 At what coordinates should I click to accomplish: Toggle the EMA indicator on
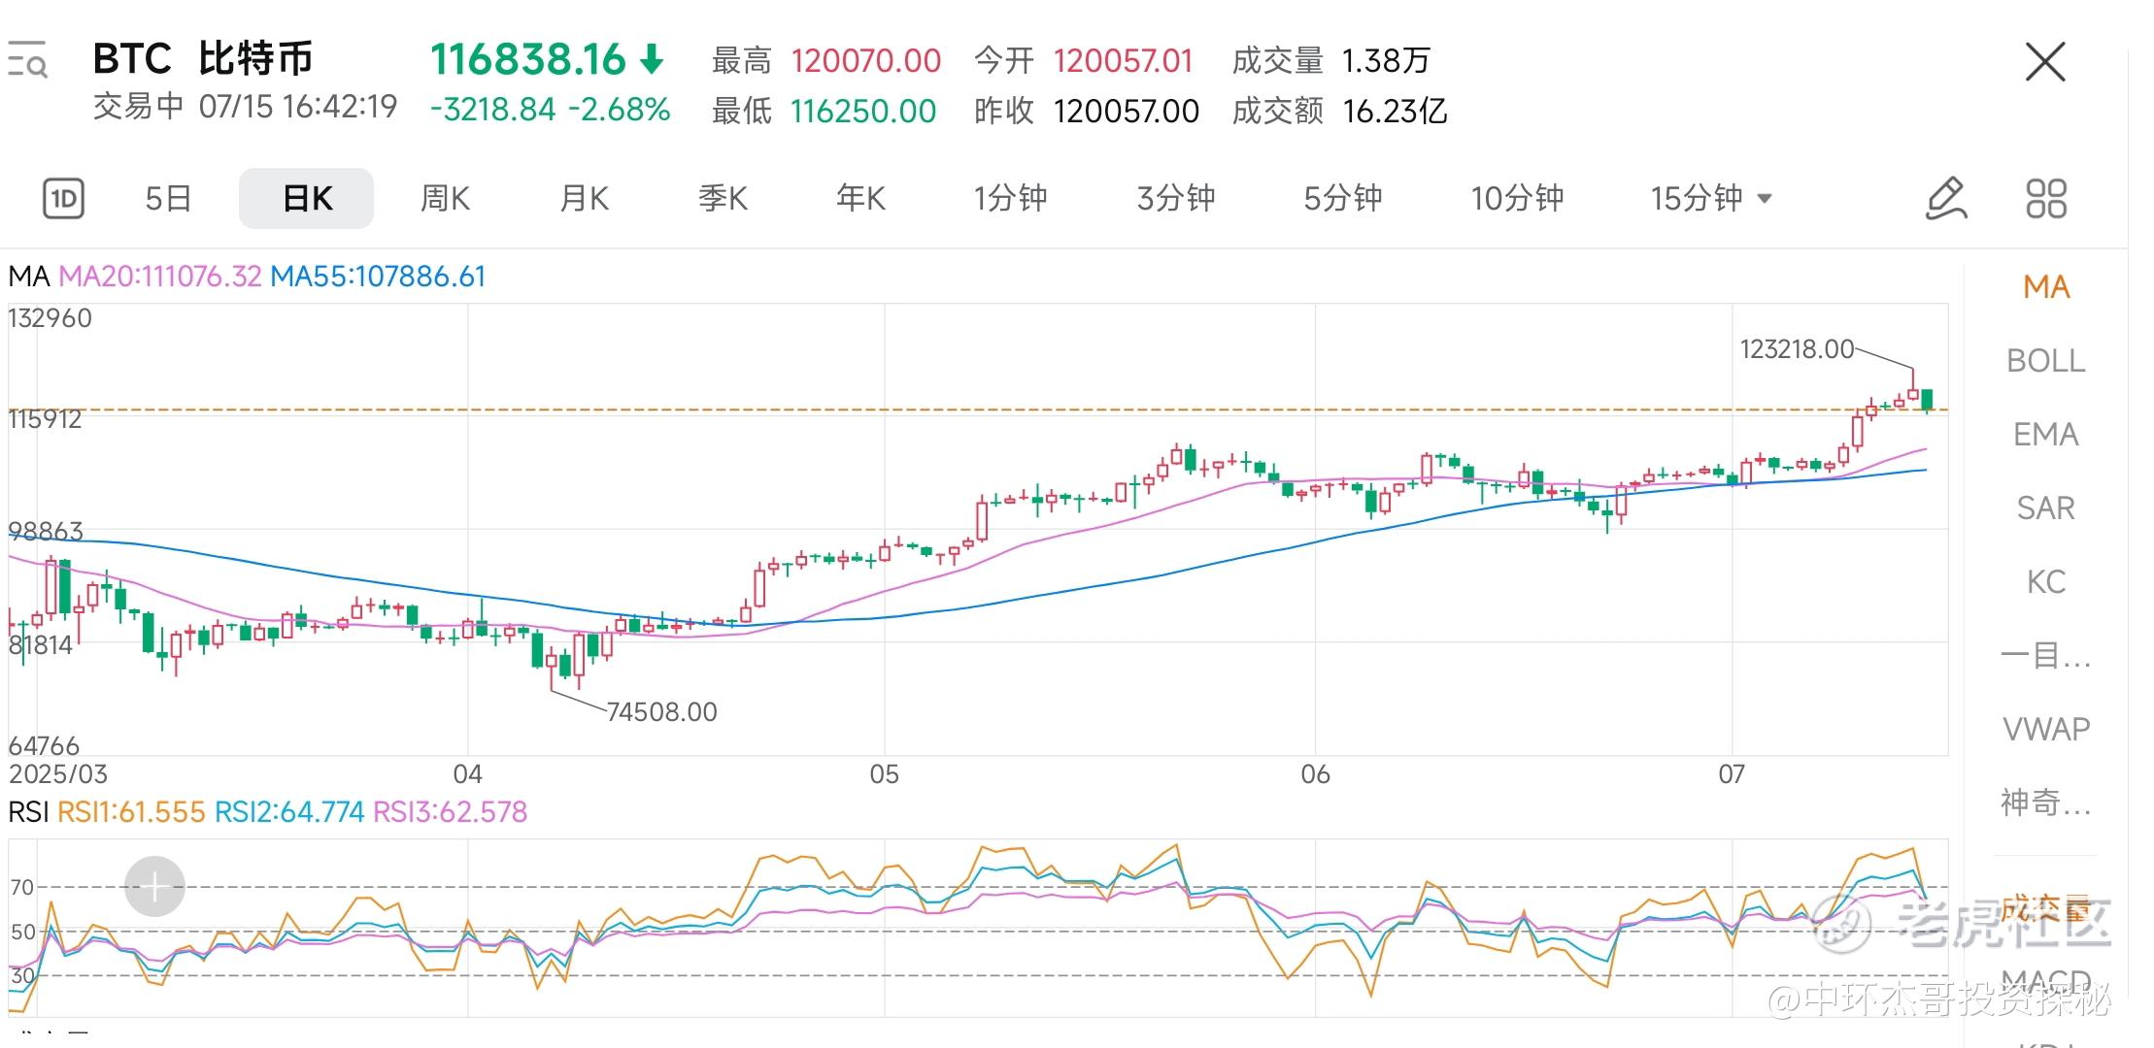(x=2045, y=435)
